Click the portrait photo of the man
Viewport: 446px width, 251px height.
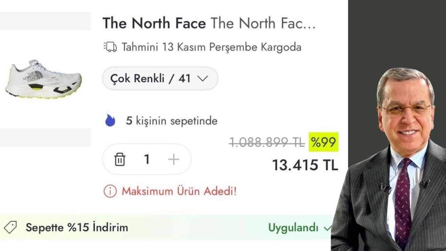click(389, 159)
